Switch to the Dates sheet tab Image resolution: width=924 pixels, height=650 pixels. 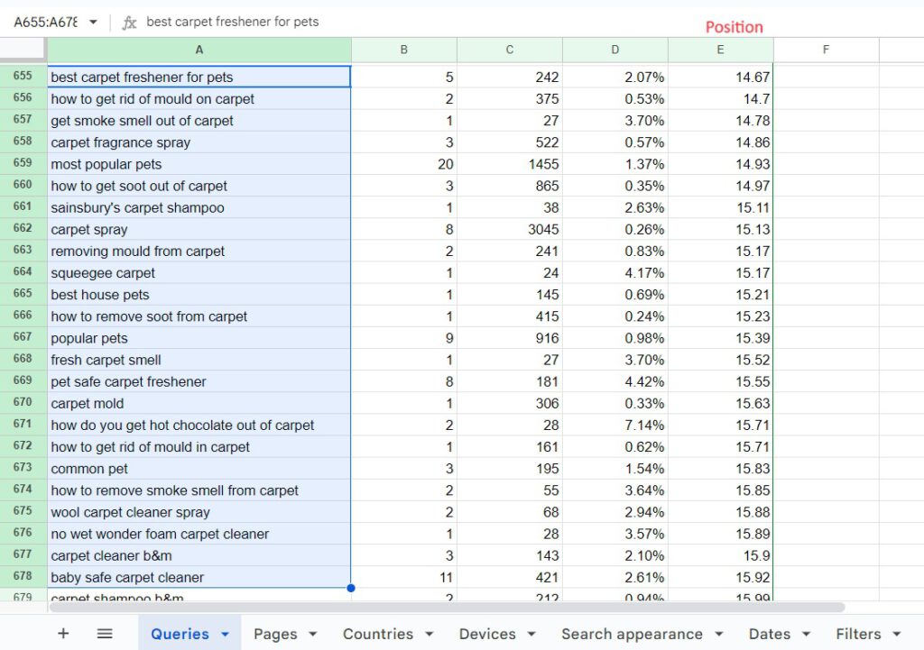769,634
